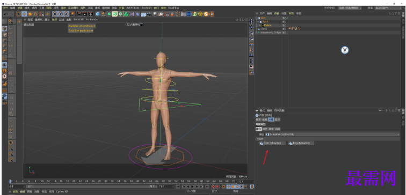
Task: Collapse the top character object hierarchy
Action: tap(256, 18)
